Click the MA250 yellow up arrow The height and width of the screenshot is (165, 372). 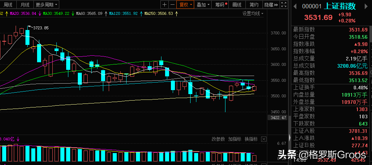(176, 14)
